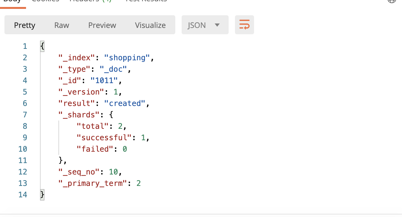This screenshot has width=402, height=217.
Task: Toggle the line wrap icon
Action: [244, 25]
